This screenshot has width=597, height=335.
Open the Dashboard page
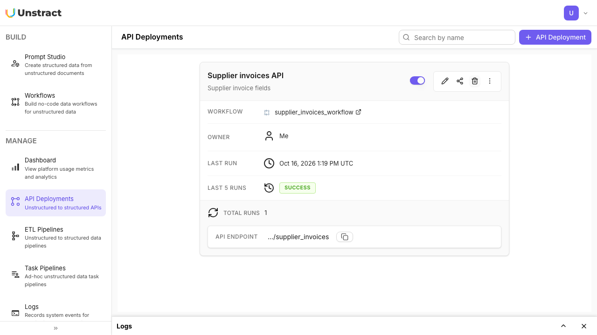56,168
